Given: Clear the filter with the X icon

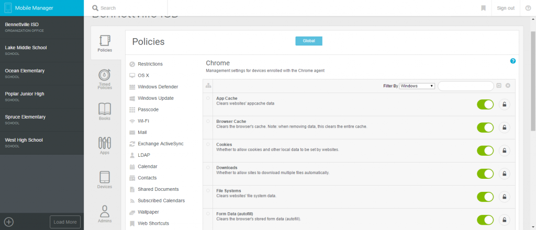Looking at the screenshot, I should point(508,86).
